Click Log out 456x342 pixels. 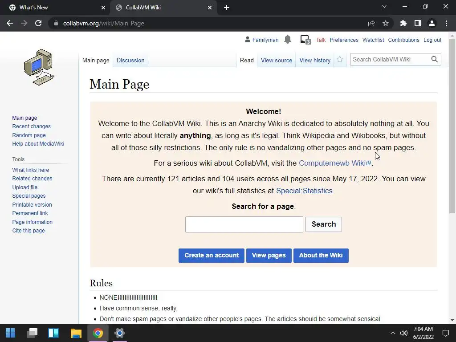(432, 40)
